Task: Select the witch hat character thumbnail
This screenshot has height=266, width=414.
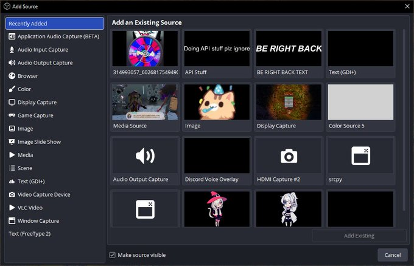Action: coord(217,208)
